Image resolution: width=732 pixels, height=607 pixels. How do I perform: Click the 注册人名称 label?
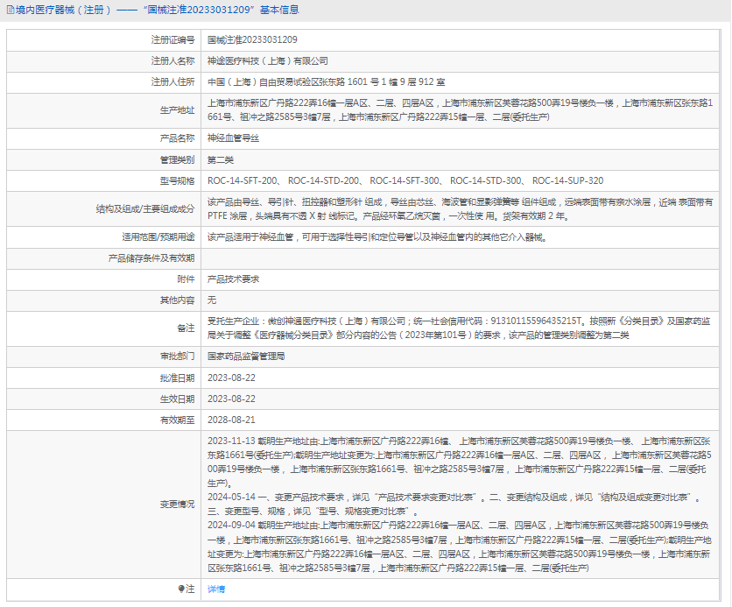pyautogui.click(x=172, y=61)
